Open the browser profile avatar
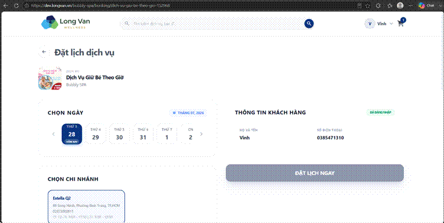Viewport: 444px width, 223px height. (x=400, y=5)
